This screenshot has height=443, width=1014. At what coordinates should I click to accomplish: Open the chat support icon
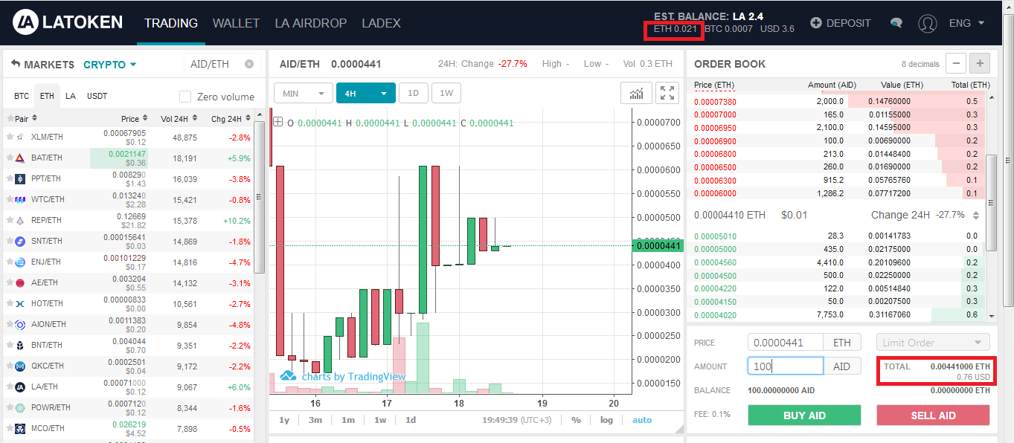coord(896,23)
